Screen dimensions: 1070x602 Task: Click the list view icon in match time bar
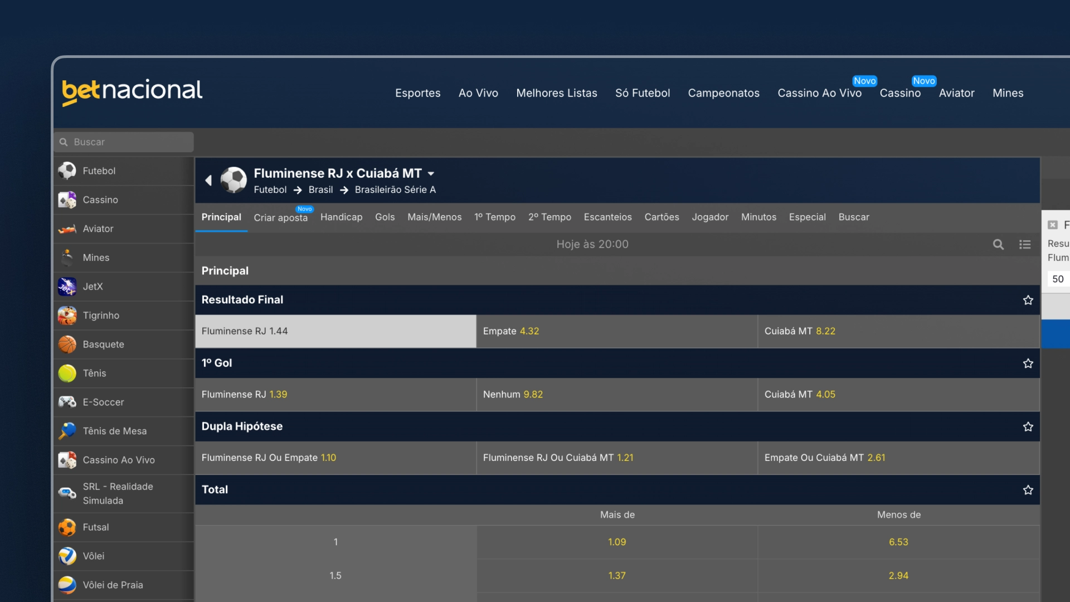[1025, 245]
